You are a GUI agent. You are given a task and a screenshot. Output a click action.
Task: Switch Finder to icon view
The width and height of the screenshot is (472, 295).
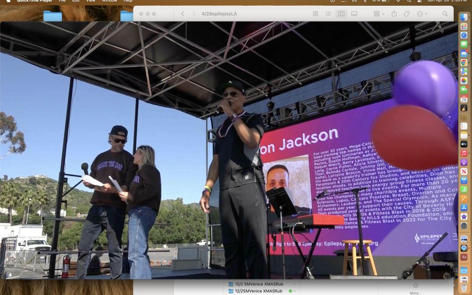coord(316,14)
